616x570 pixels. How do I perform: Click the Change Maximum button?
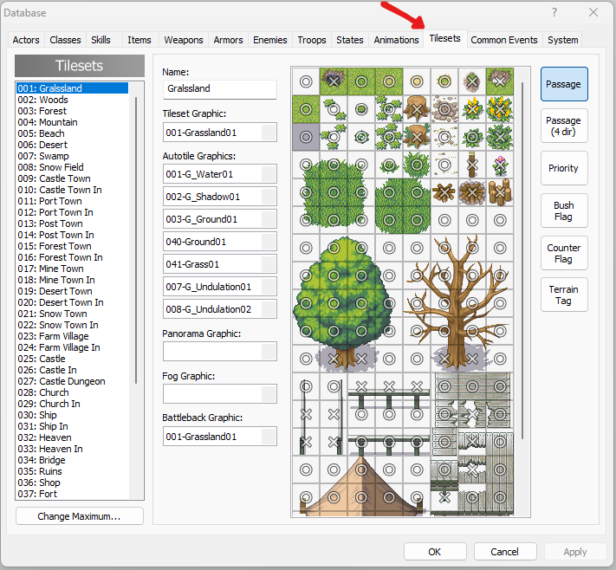click(80, 516)
